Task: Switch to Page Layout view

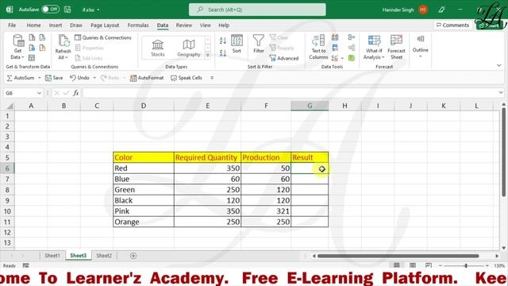Action: tap(413, 265)
